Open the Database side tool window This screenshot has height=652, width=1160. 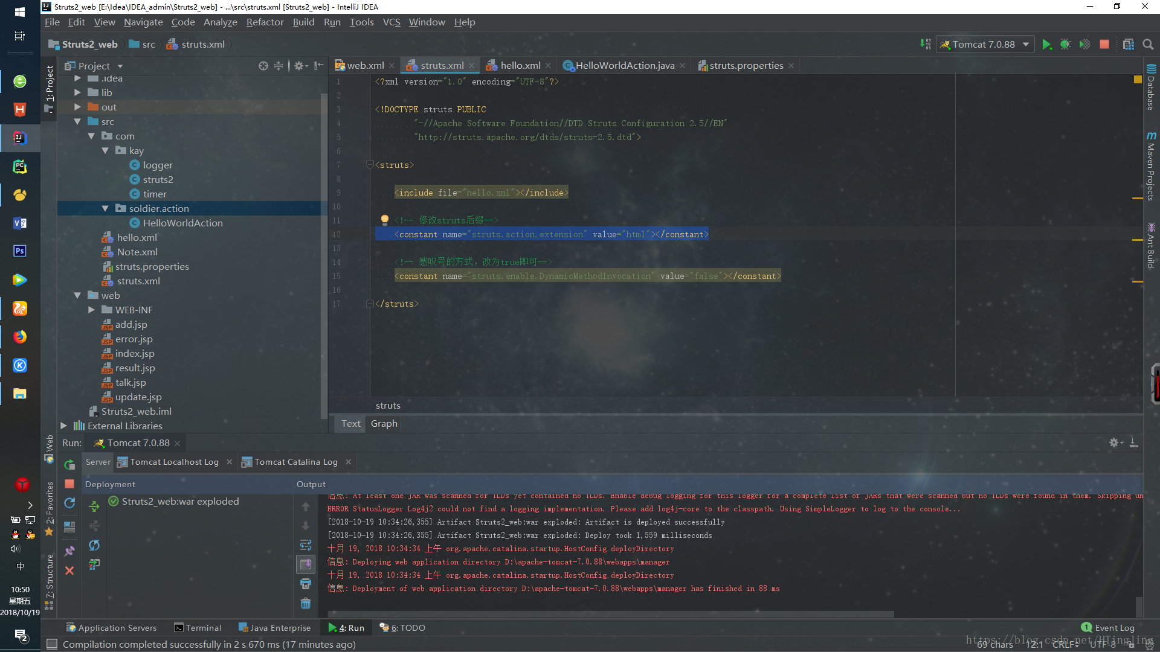1151,87
